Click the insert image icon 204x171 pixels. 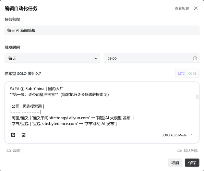click(24, 135)
